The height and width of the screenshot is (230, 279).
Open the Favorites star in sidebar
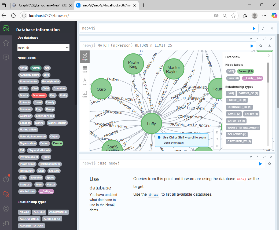pos(6,43)
